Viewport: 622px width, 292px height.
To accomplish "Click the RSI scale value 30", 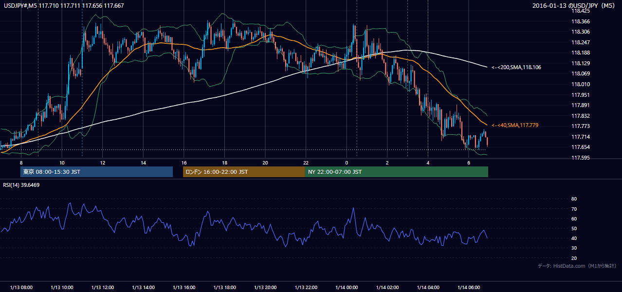I will coord(574,248).
